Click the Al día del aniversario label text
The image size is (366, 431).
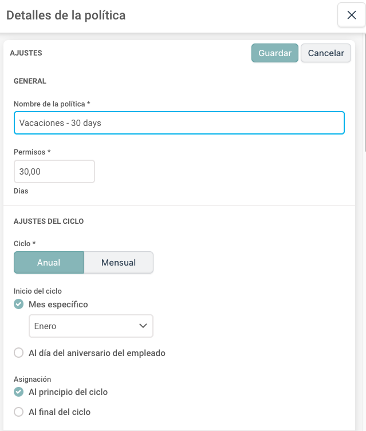[x=97, y=353]
